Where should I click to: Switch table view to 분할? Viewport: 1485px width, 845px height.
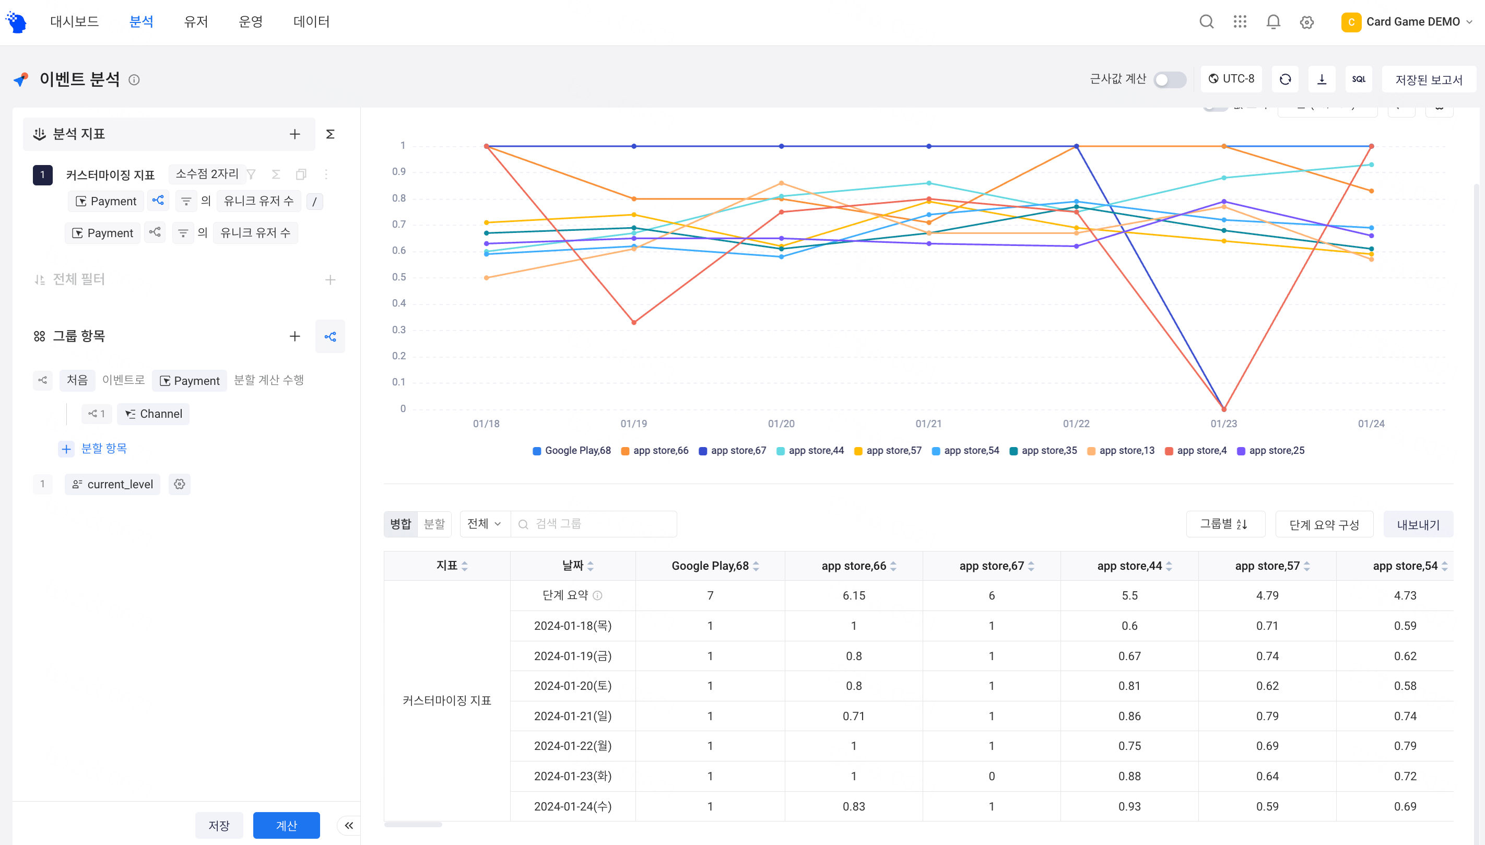434,524
